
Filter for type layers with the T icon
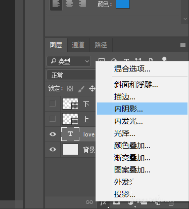[126, 60]
